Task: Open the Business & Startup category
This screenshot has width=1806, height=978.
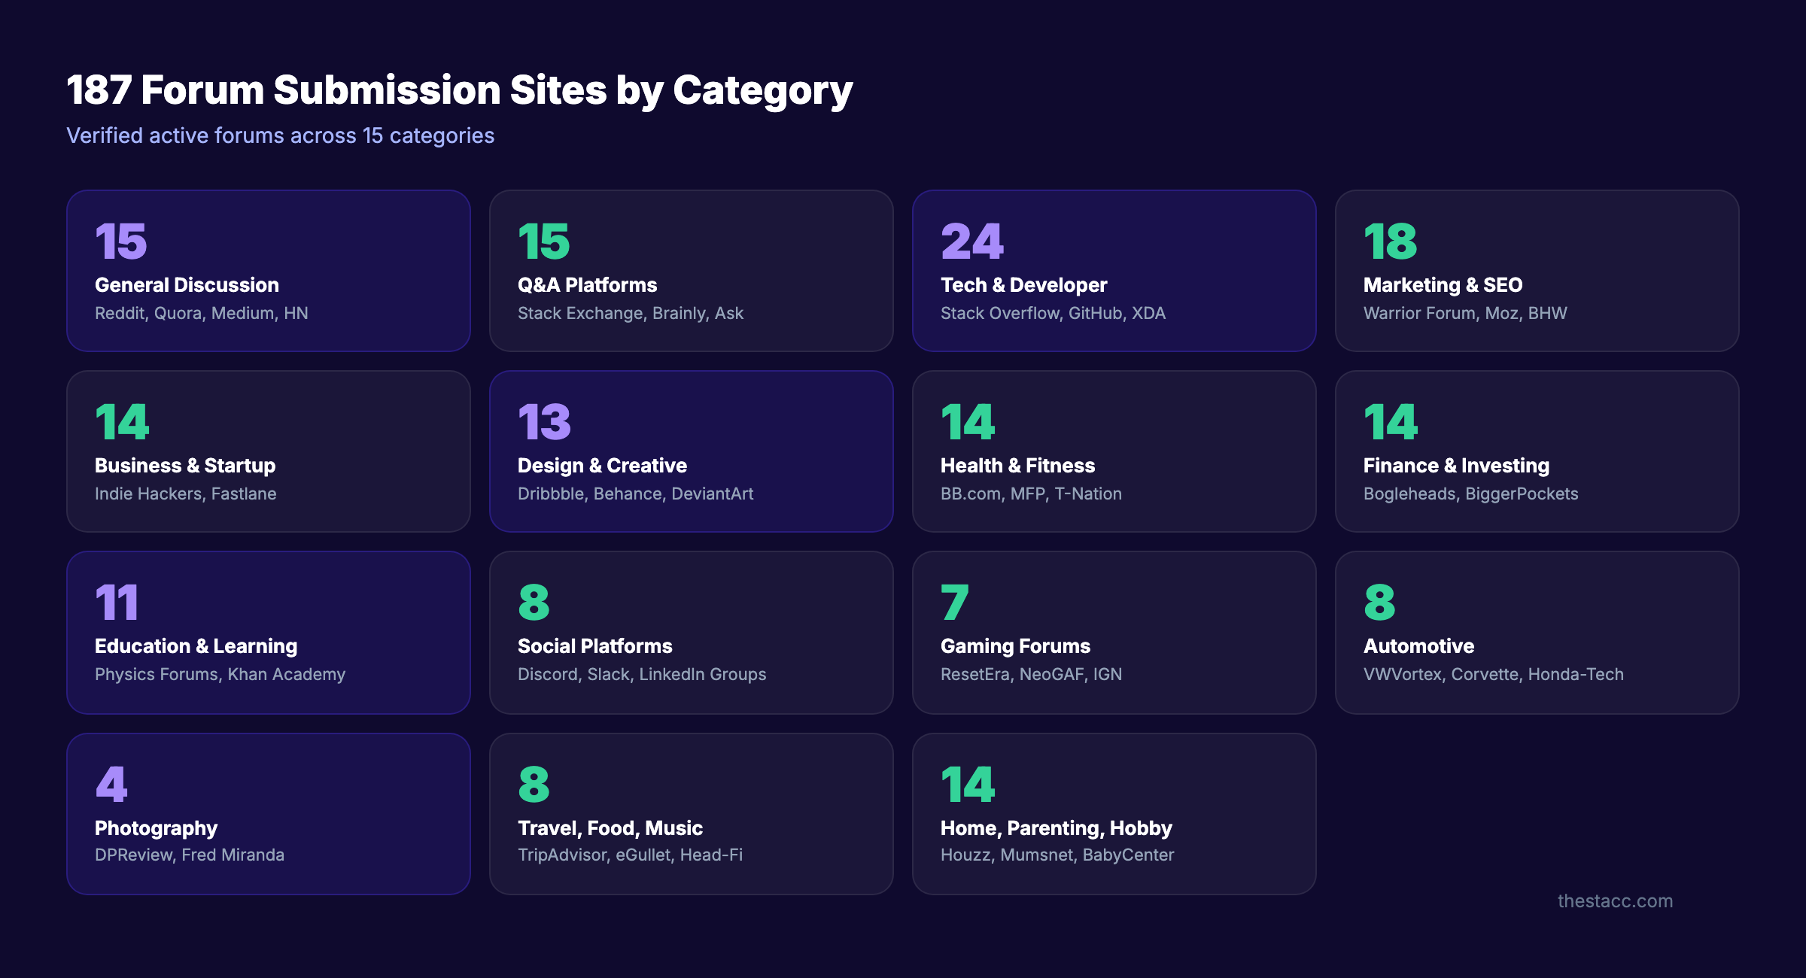Action: (x=267, y=451)
